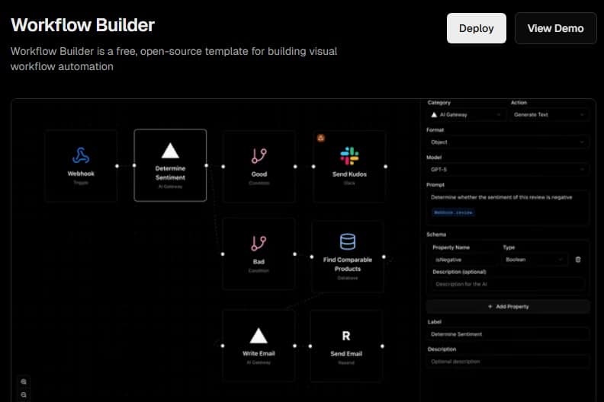Open the Action dropdown showing Generate Text
The image size is (604, 402).
pyautogui.click(x=549, y=114)
